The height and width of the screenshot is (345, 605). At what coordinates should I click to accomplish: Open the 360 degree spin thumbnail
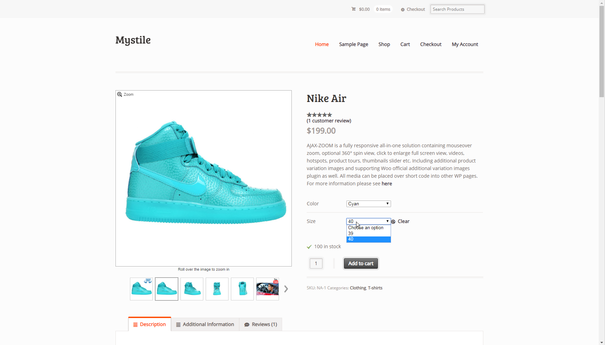point(141,289)
